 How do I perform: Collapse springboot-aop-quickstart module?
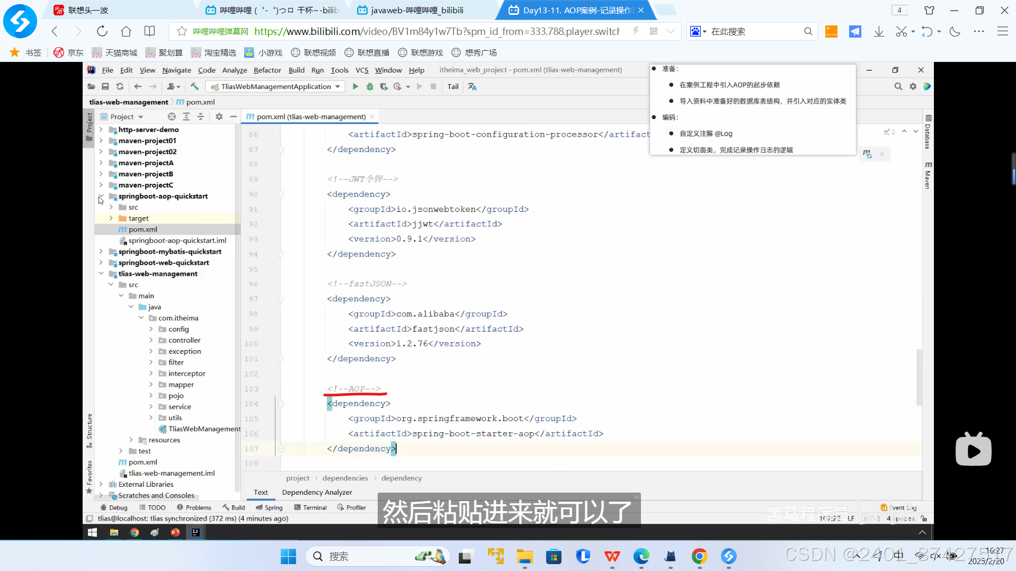[101, 196]
